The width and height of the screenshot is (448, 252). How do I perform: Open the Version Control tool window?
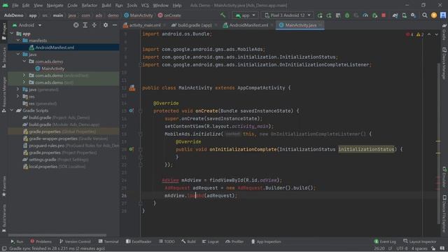[x=75, y=241]
